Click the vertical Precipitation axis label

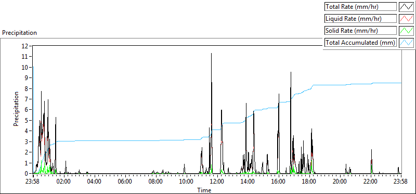[16, 109]
